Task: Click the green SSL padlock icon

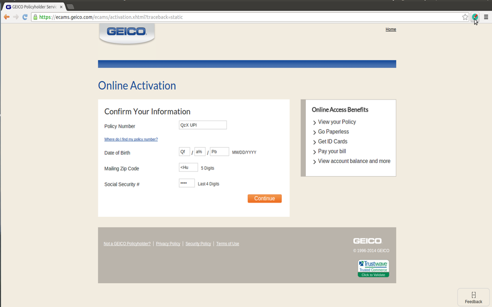Action: coord(35,17)
